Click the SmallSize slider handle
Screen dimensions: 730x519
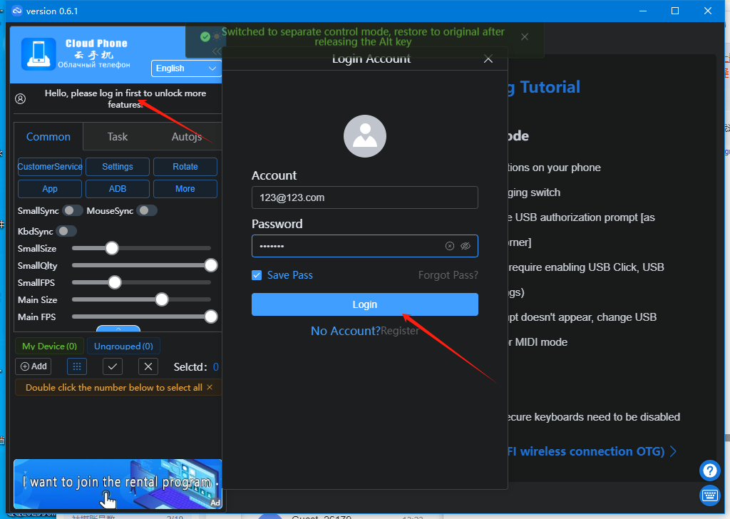pos(112,248)
